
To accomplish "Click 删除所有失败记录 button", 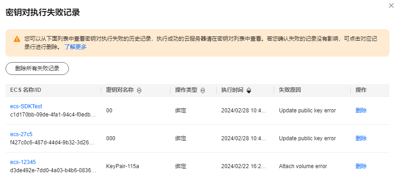I will (37, 69).
